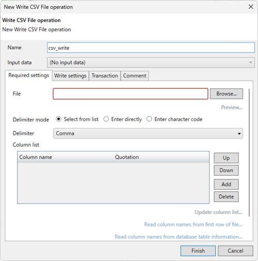
Task: Read column names from first row link
Action: coord(193,224)
